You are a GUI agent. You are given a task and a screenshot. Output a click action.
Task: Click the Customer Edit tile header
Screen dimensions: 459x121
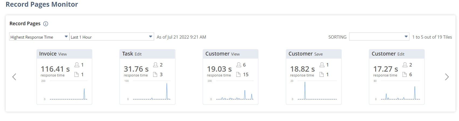pyautogui.click(x=397, y=54)
